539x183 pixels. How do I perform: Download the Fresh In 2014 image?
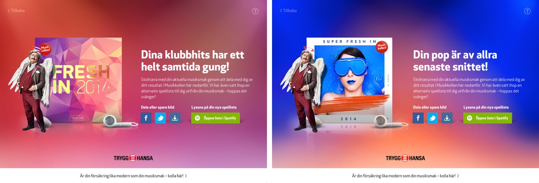pyautogui.click(x=175, y=118)
